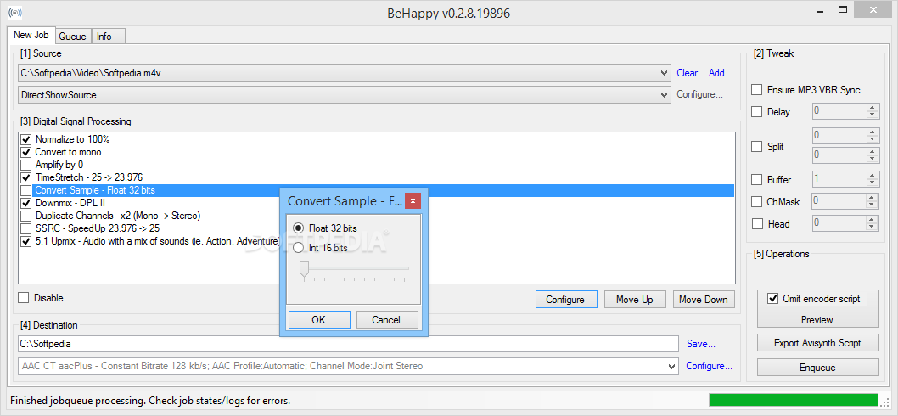Click the Add... source link
Image resolution: width=898 pixels, height=416 pixels.
721,73
